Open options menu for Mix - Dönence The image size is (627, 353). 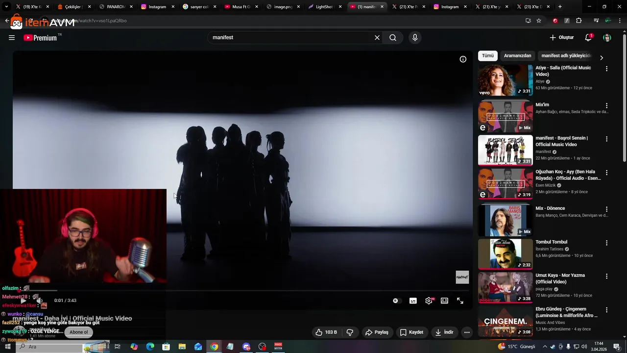pos(606,209)
